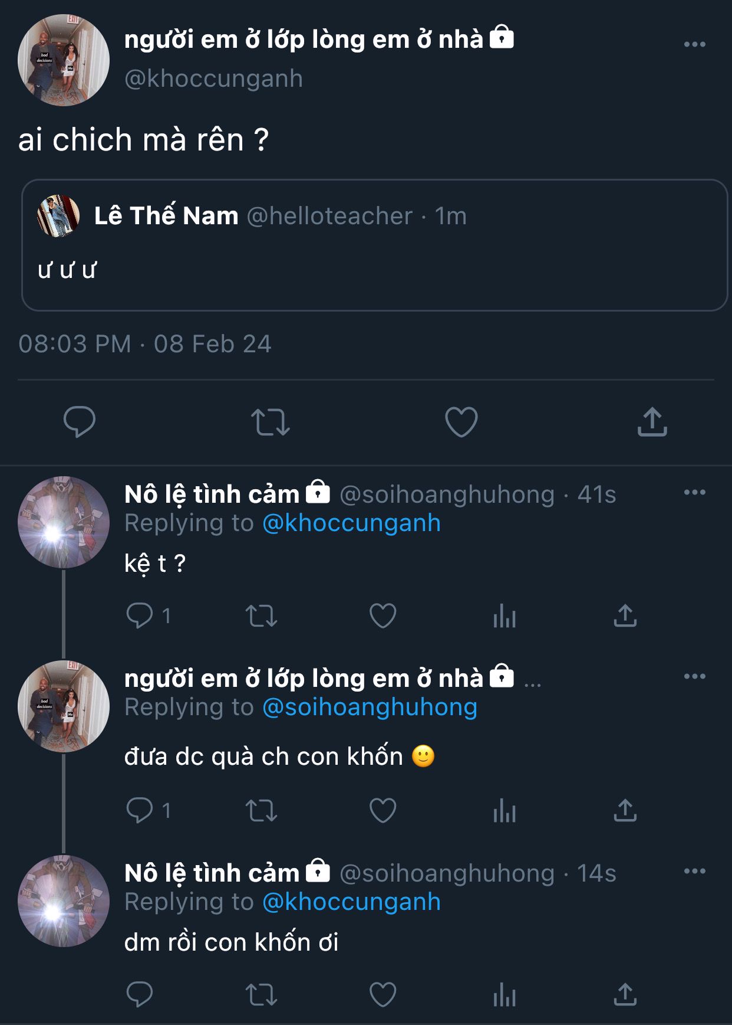This screenshot has height=1025, width=732.
Task: Reply to the "kệ t ?" tweet
Action: [140, 615]
